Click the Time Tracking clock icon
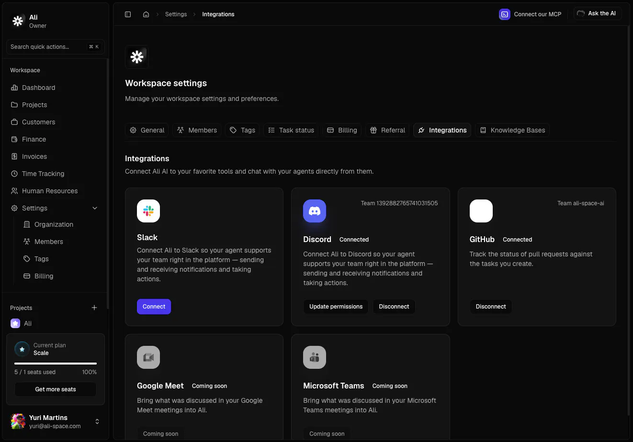This screenshot has height=442, width=633. click(x=14, y=174)
